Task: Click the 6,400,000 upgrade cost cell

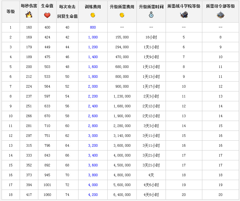Action: (x=122, y=195)
